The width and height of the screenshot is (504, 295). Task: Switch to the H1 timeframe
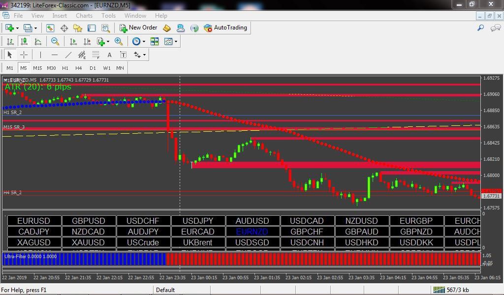point(65,68)
